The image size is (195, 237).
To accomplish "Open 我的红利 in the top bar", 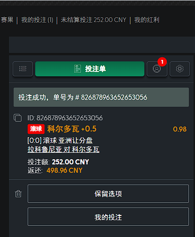I will tap(147, 20).
